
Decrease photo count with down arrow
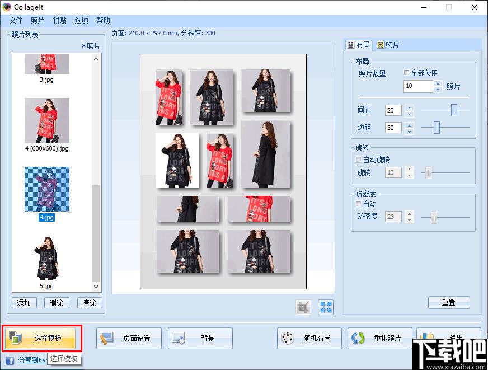click(x=438, y=90)
